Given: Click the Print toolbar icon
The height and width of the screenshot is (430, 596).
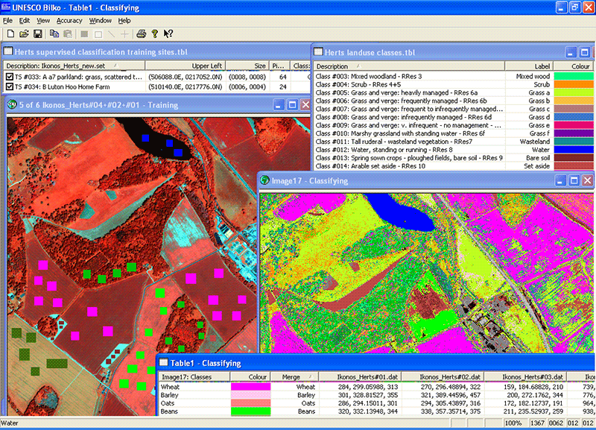Looking at the screenshot, I should 142,34.
